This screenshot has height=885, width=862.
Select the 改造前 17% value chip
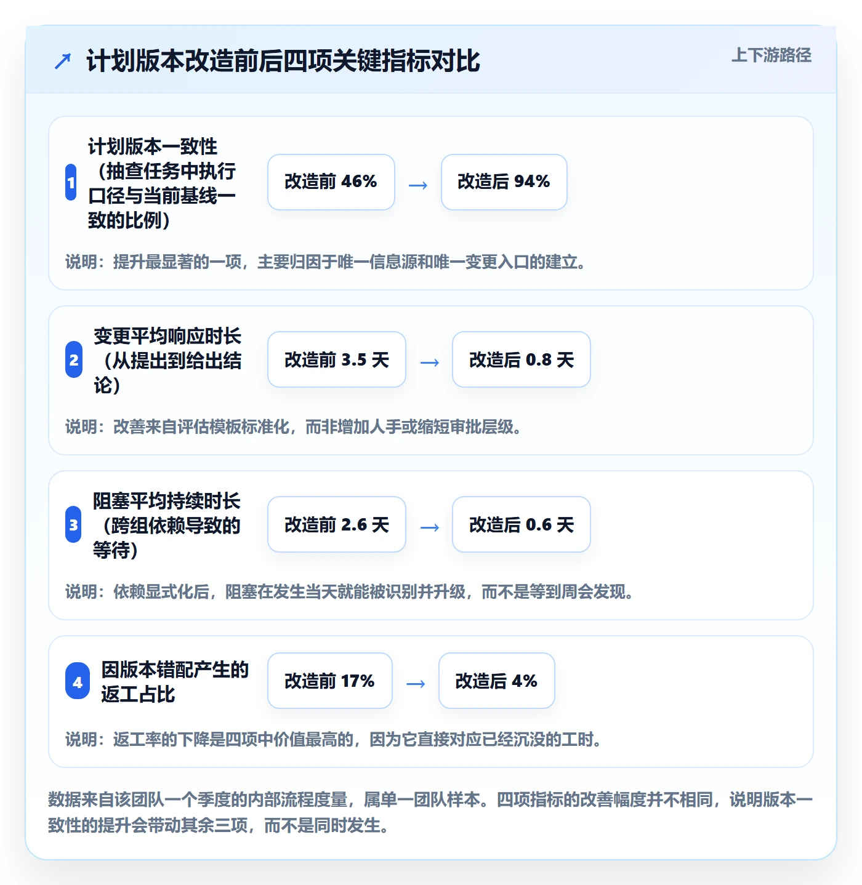click(330, 681)
